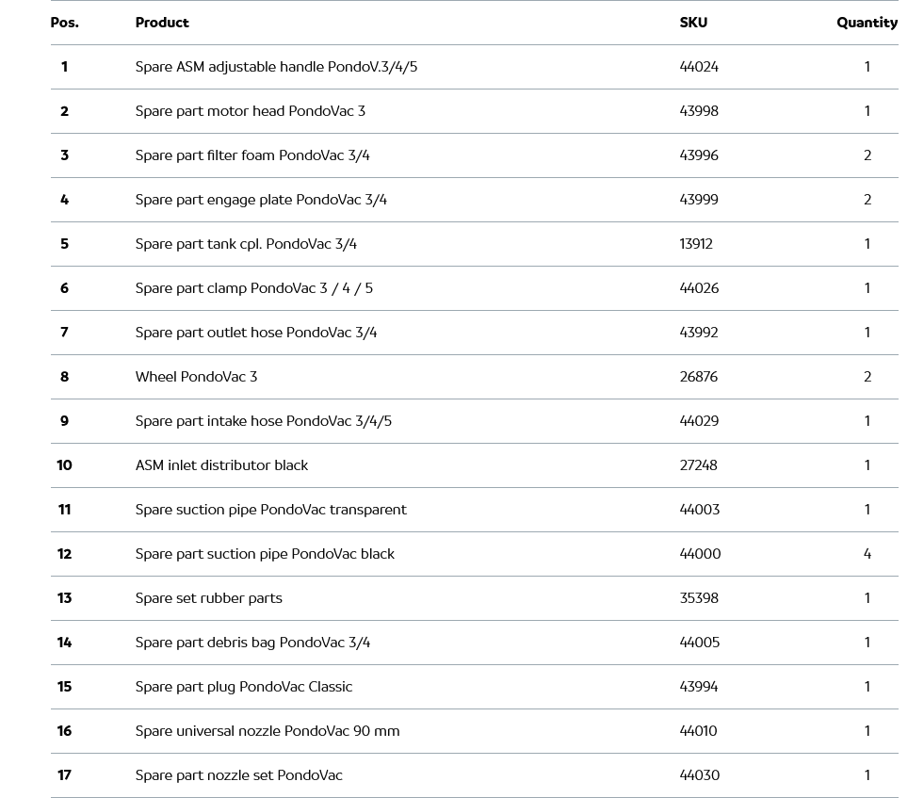Image resolution: width=924 pixels, height=798 pixels.
Task: Open Spare universal nozzle PondoVac 90 mm
Action: tap(267, 731)
